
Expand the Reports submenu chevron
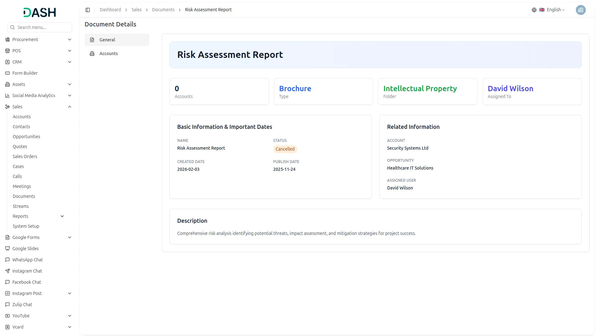coord(62,216)
